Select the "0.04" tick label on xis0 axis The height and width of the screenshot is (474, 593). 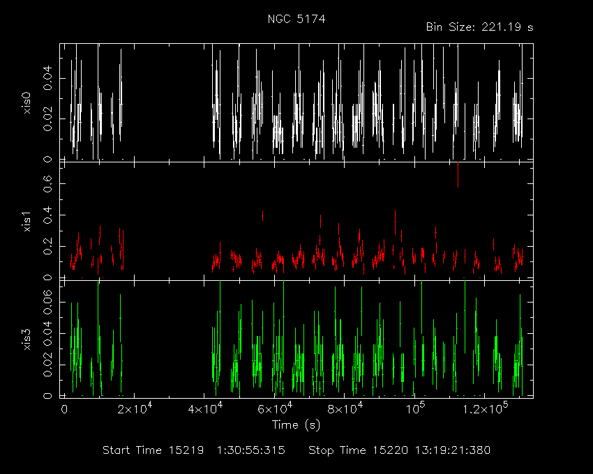(x=47, y=78)
